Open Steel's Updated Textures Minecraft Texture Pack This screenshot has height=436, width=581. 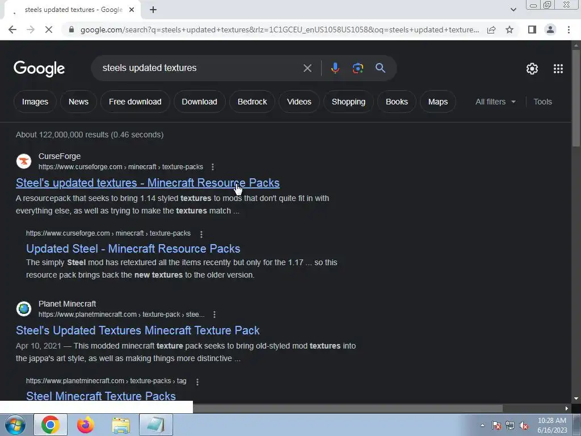(x=137, y=330)
